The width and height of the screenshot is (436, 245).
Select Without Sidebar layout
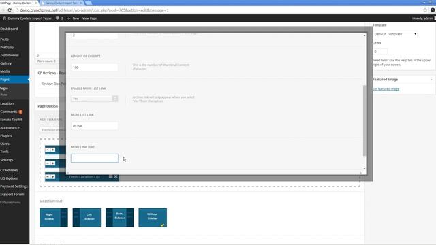coord(153,218)
